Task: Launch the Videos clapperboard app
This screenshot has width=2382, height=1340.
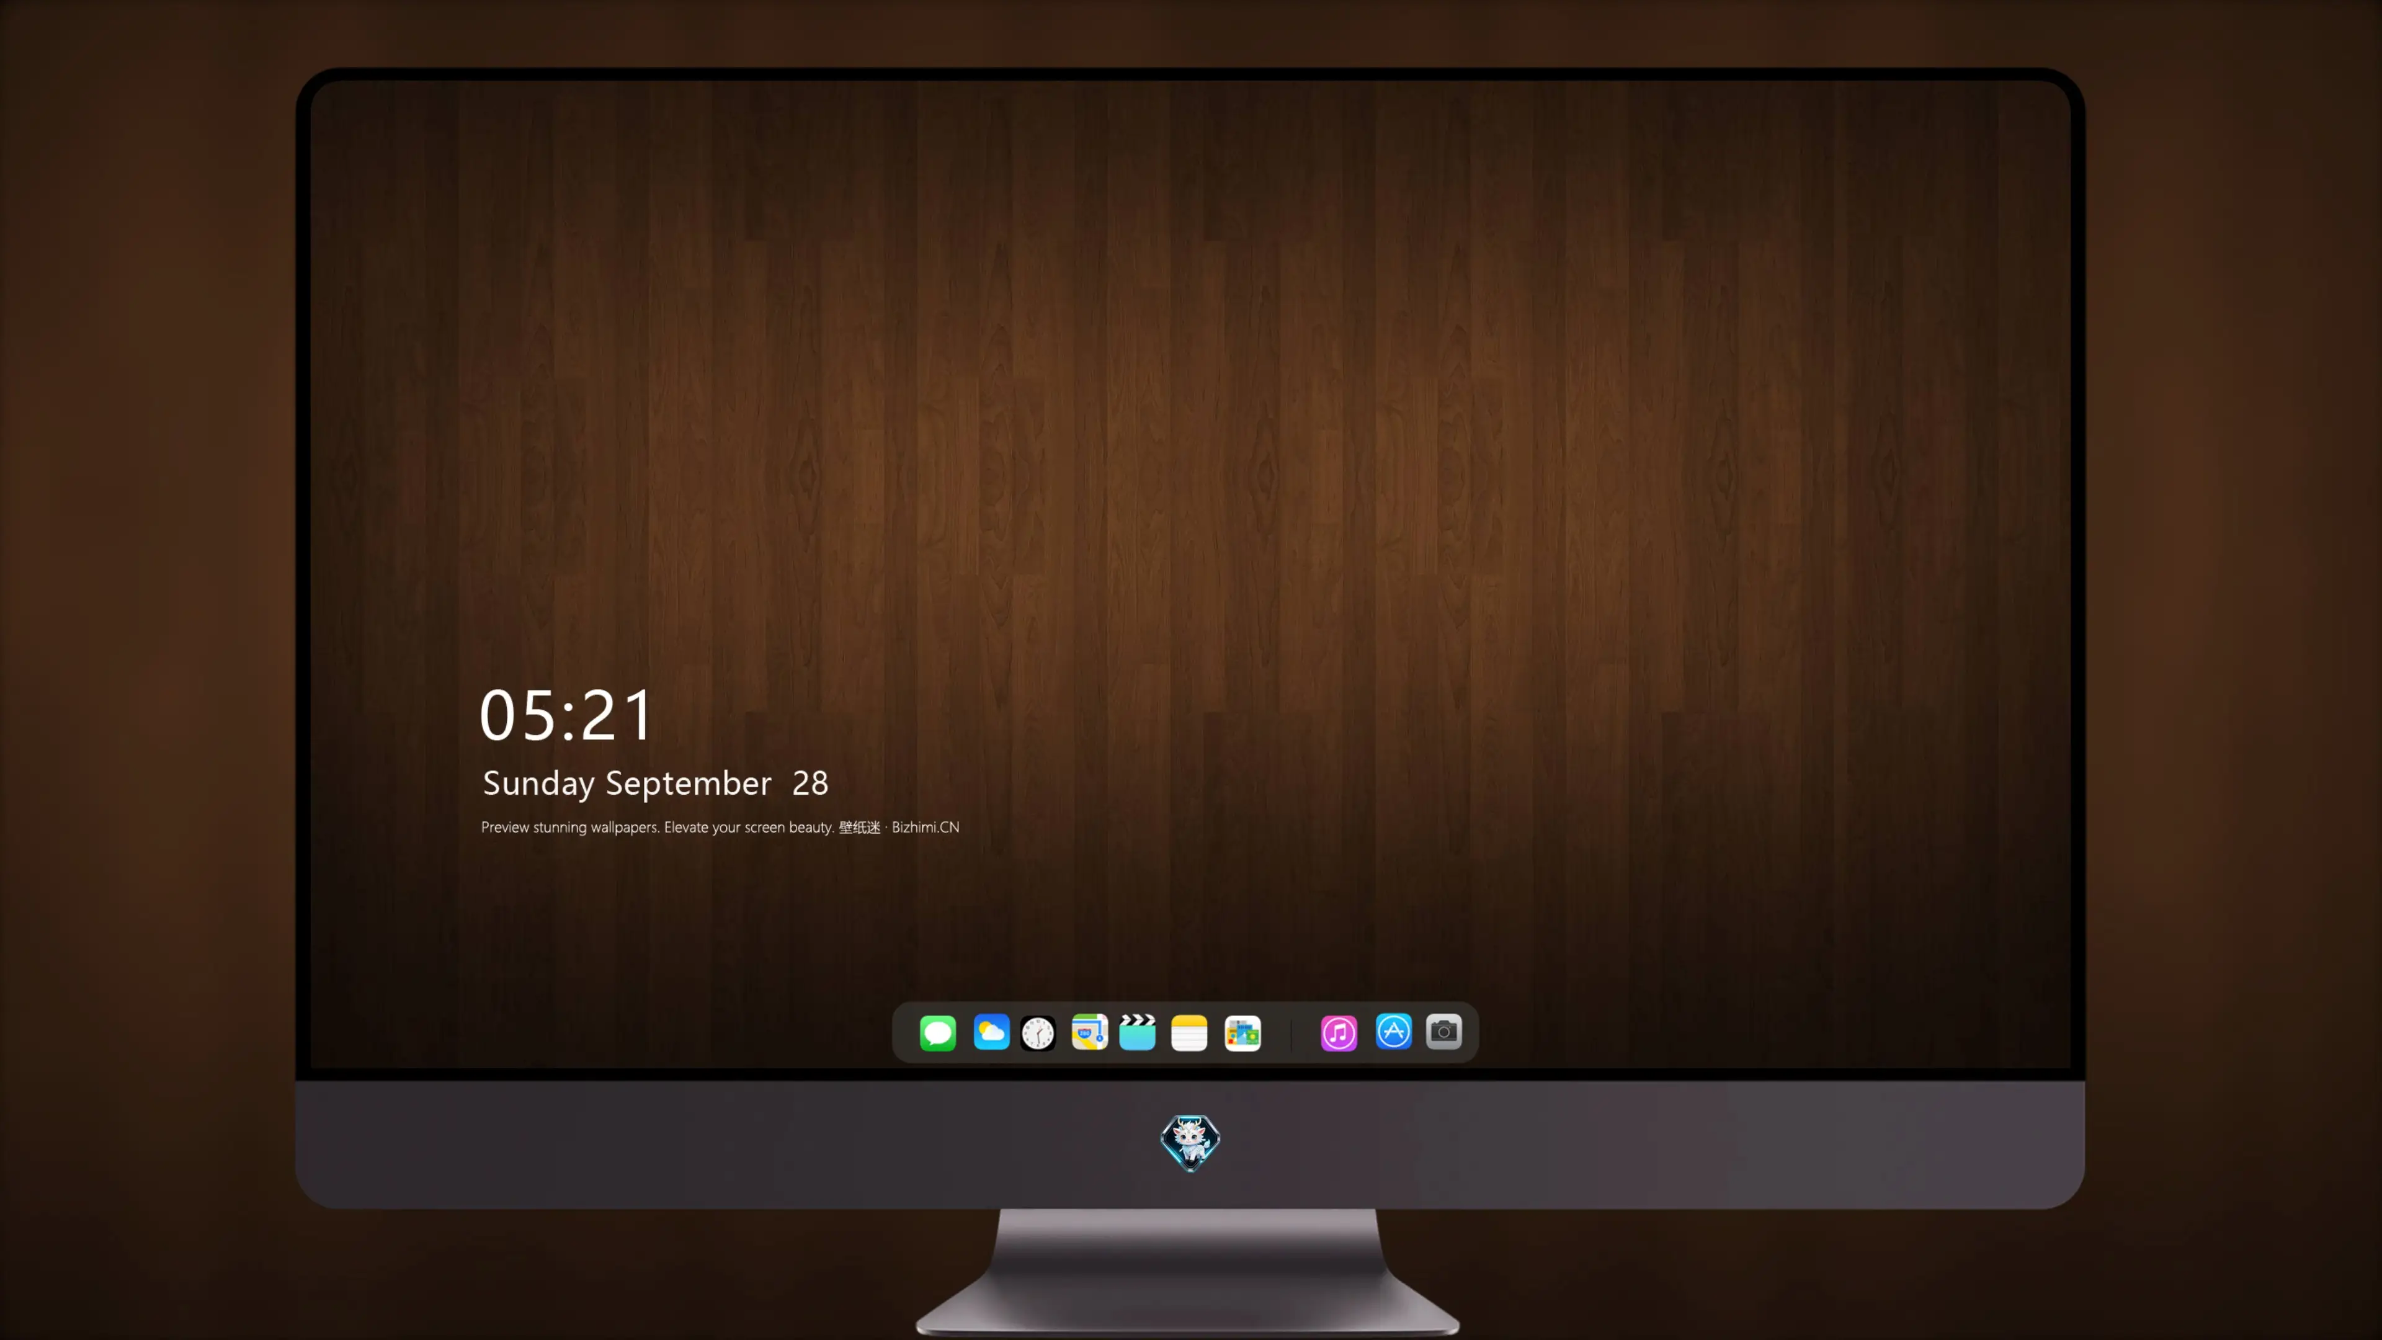Action: point(1138,1032)
